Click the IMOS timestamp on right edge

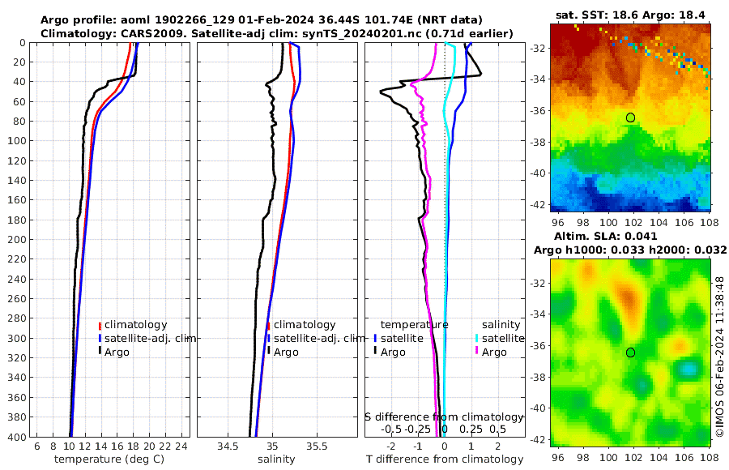[x=720, y=357]
